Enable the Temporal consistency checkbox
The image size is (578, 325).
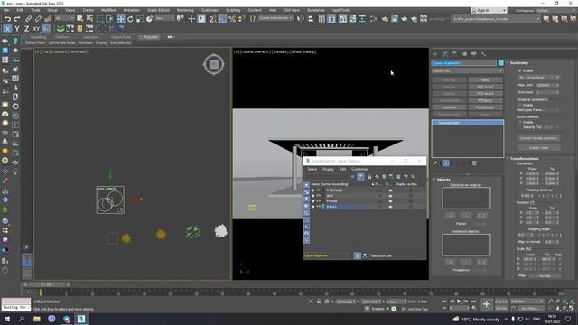click(520, 105)
